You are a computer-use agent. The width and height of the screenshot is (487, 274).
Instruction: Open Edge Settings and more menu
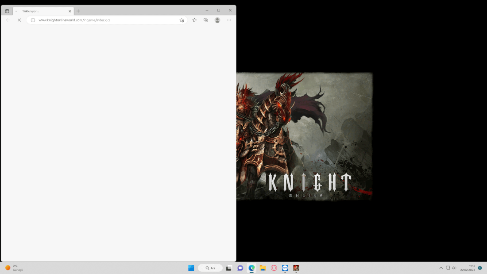pos(229,20)
